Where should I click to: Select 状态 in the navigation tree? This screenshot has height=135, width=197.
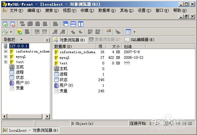(x=20, y=78)
